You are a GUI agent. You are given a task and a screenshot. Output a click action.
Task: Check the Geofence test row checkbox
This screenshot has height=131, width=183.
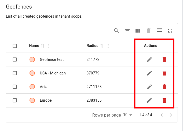pos(15,59)
